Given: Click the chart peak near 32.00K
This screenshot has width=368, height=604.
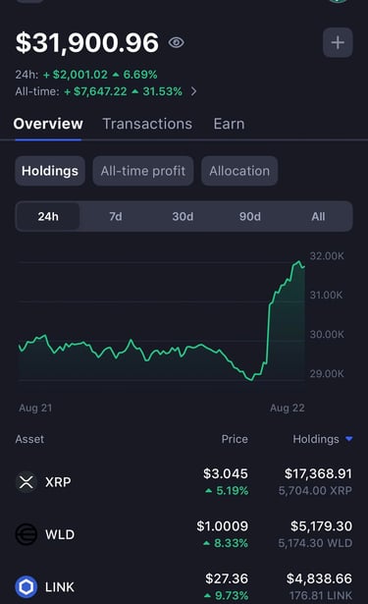Looking at the screenshot, I should tap(298, 262).
